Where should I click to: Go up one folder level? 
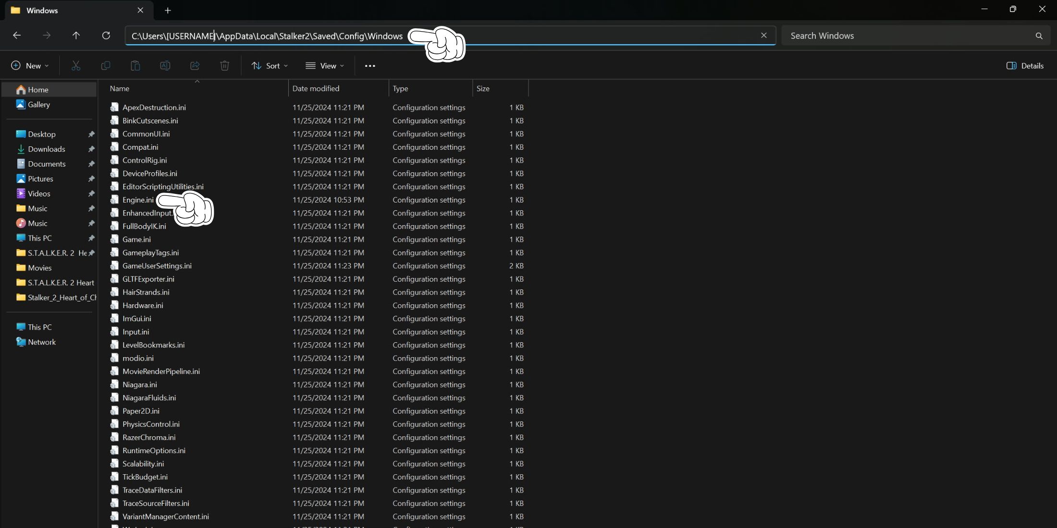click(x=76, y=36)
